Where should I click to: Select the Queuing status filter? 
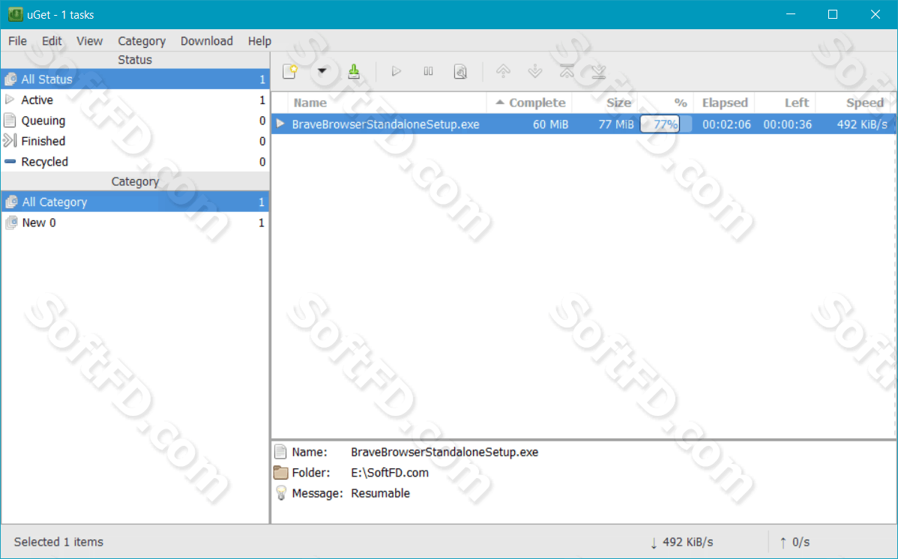tap(135, 121)
